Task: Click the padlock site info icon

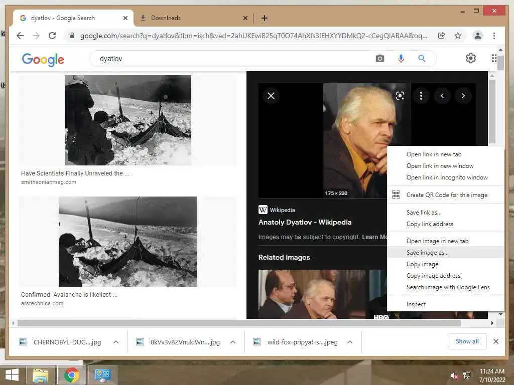Action: [x=72, y=36]
